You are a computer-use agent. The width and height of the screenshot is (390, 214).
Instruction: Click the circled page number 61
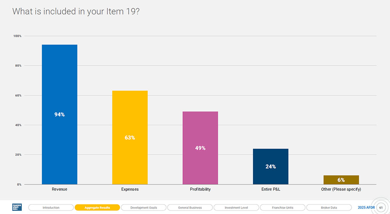pyautogui.click(x=381, y=208)
